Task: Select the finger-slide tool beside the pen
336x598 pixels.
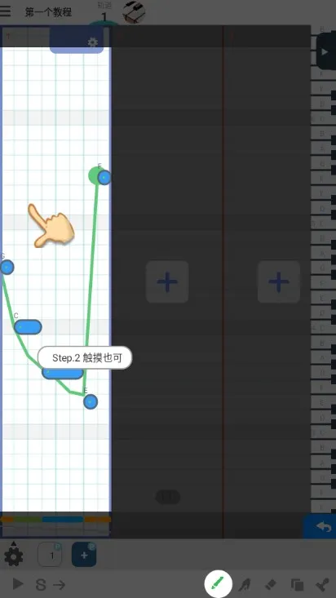Action: [245, 584]
